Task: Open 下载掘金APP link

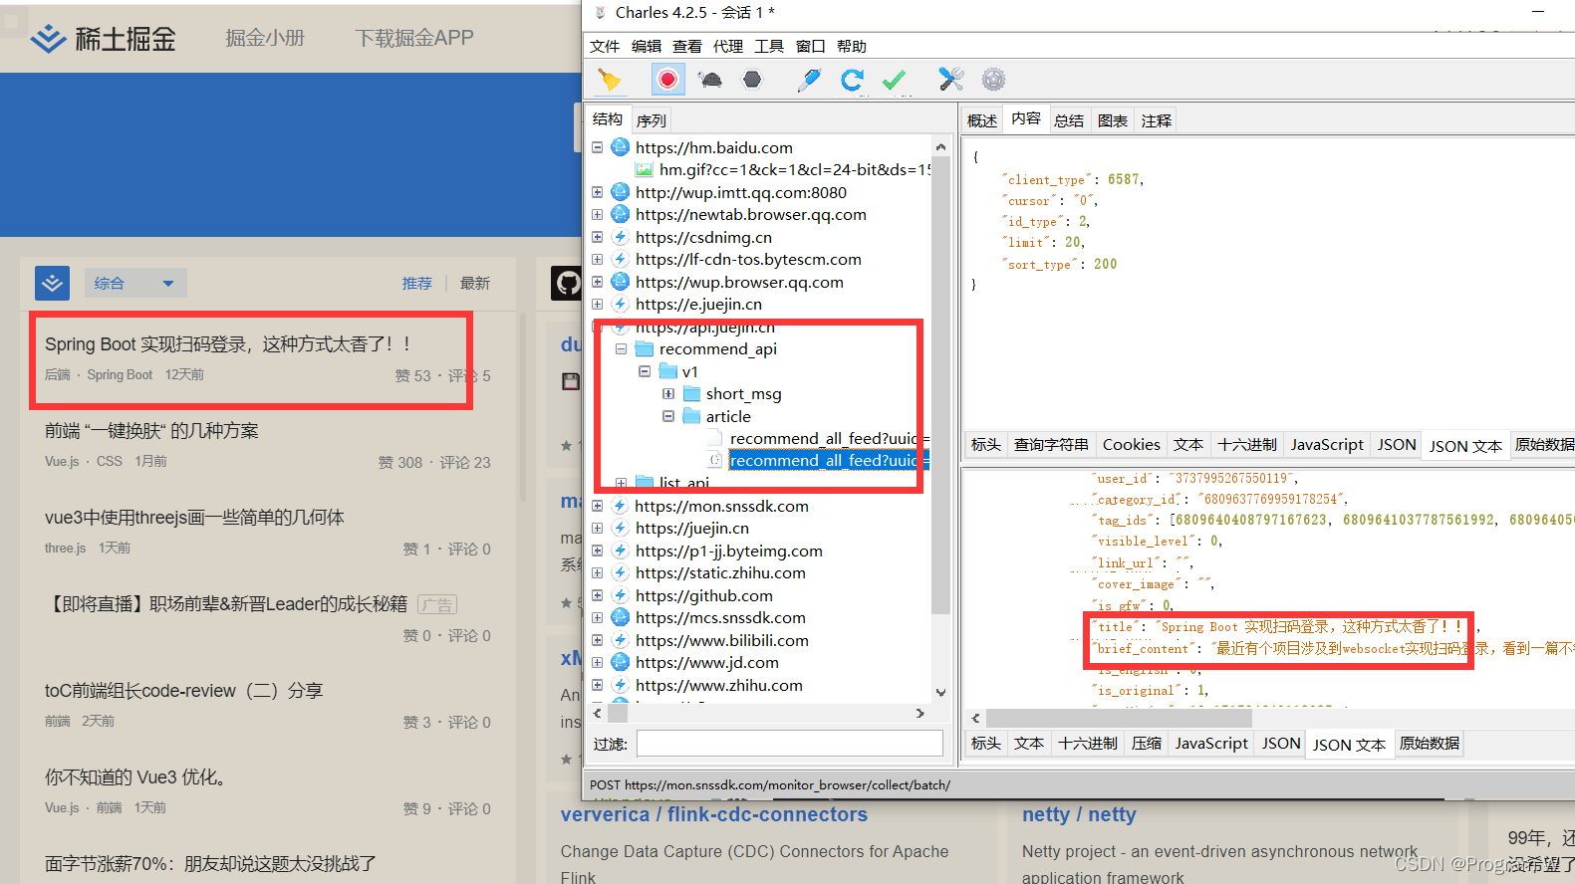Action: [x=414, y=38]
